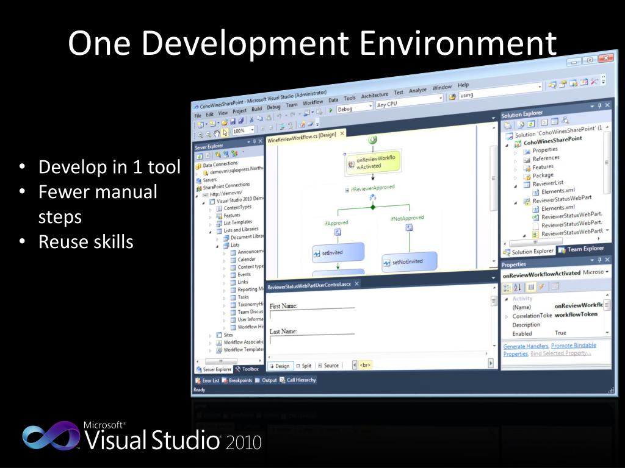Click Show All Files icon in Solution Explorer
This screenshot has height=468, width=625.
521,124
